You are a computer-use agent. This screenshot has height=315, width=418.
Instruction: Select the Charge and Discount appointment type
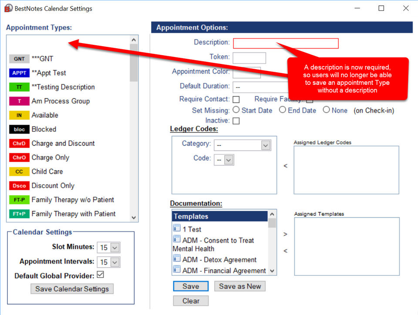(x=63, y=144)
